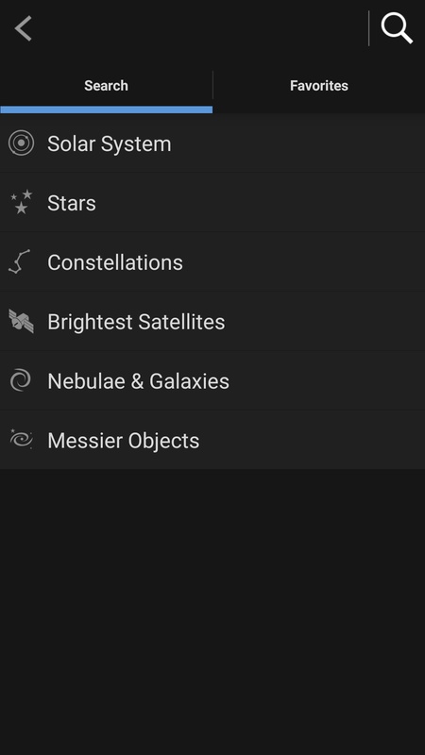The width and height of the screenshot is (425, 755).
Task: Browse Nebulae & Galaxies list item
Action: (212, 380)
